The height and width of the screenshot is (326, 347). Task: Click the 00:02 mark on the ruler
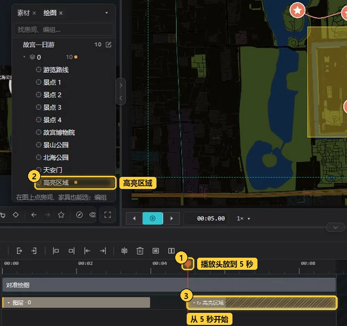[85, 263]
